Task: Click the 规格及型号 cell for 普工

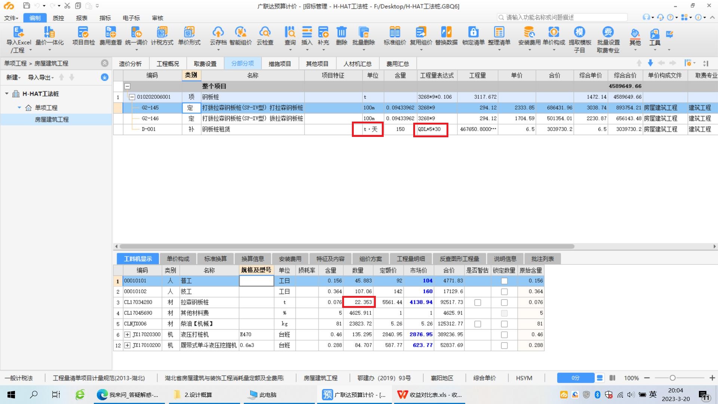Action: pyautogui.click(x=257, y=281)
